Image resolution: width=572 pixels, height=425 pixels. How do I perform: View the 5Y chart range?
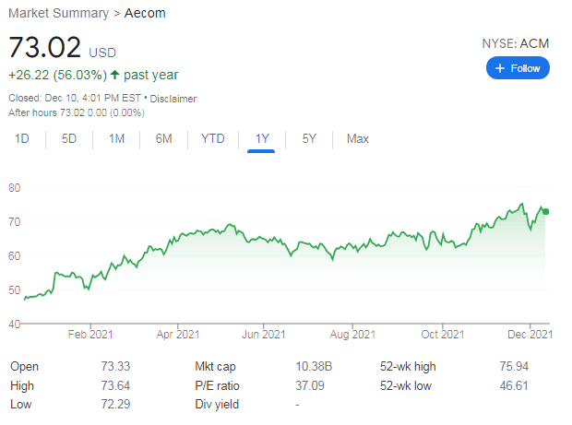point(309,139)
